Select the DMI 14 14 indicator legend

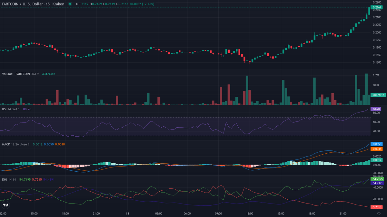[x=9, y=179]
